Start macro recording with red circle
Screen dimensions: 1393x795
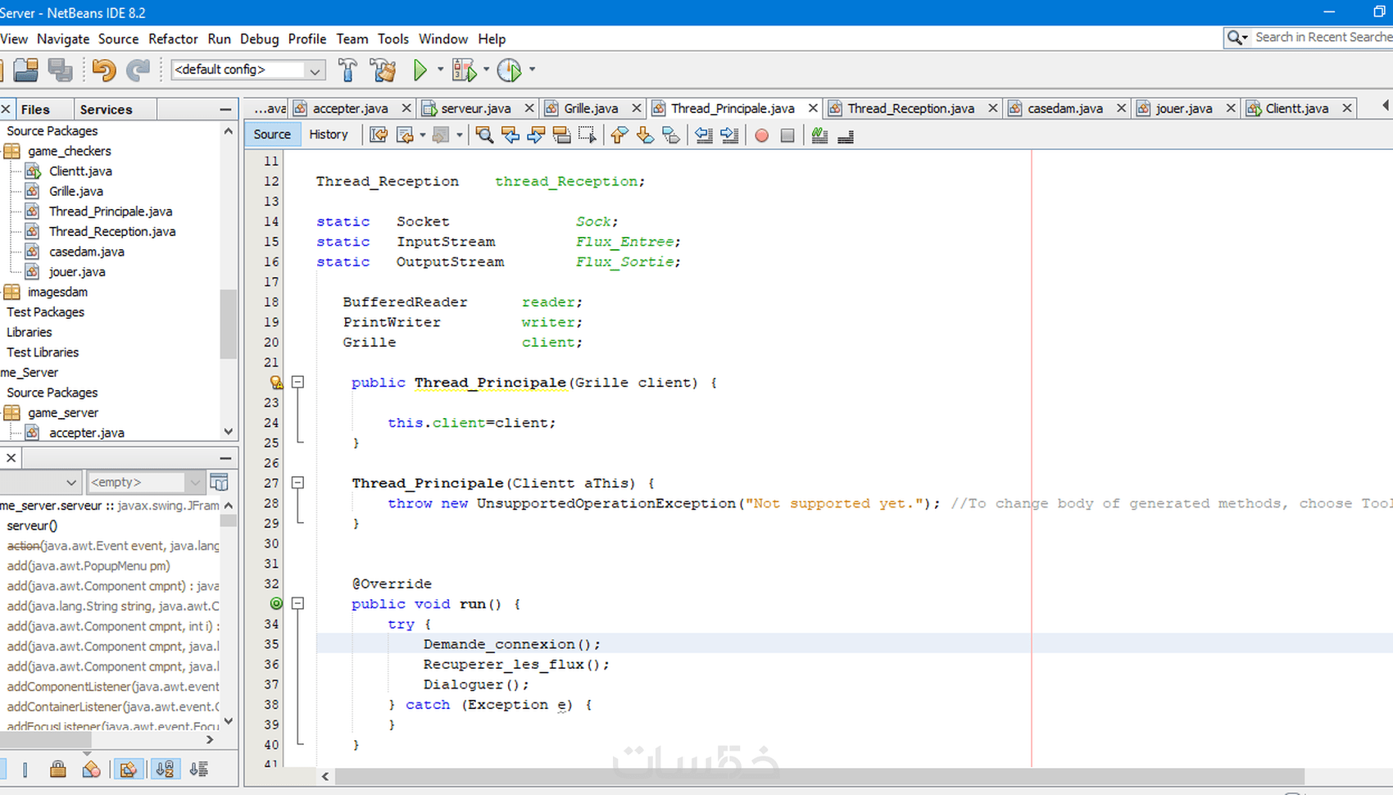coord(761,135)
